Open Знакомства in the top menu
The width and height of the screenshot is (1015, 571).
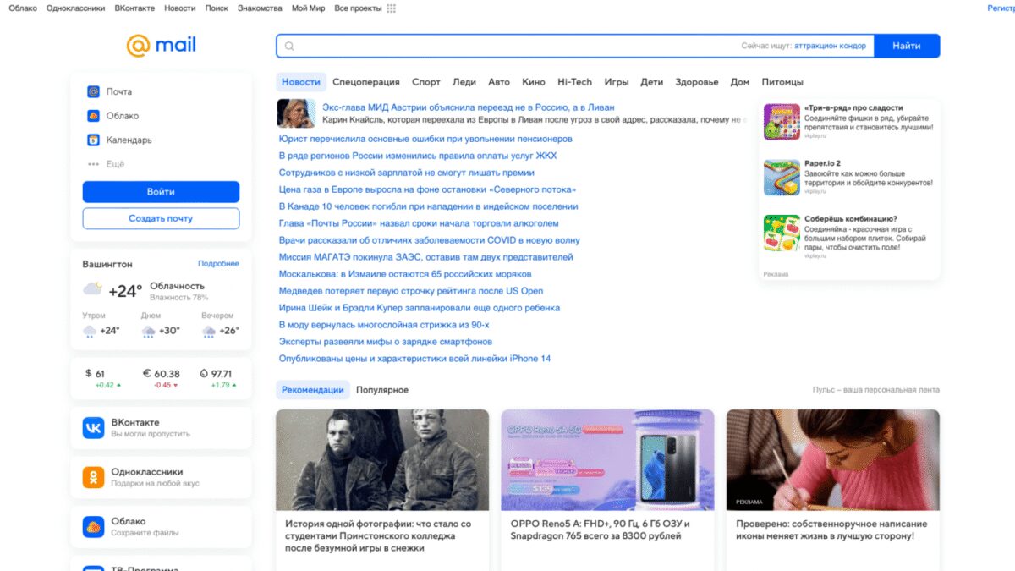(x=259, y=8)
